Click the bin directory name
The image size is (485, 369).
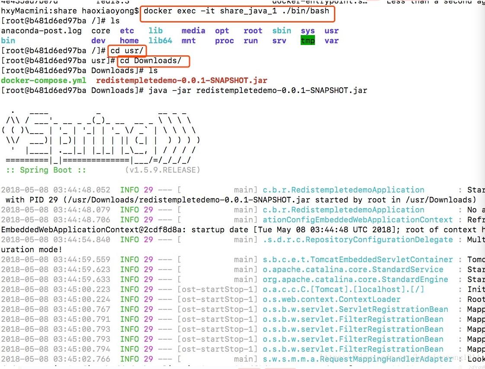point(8,40)
